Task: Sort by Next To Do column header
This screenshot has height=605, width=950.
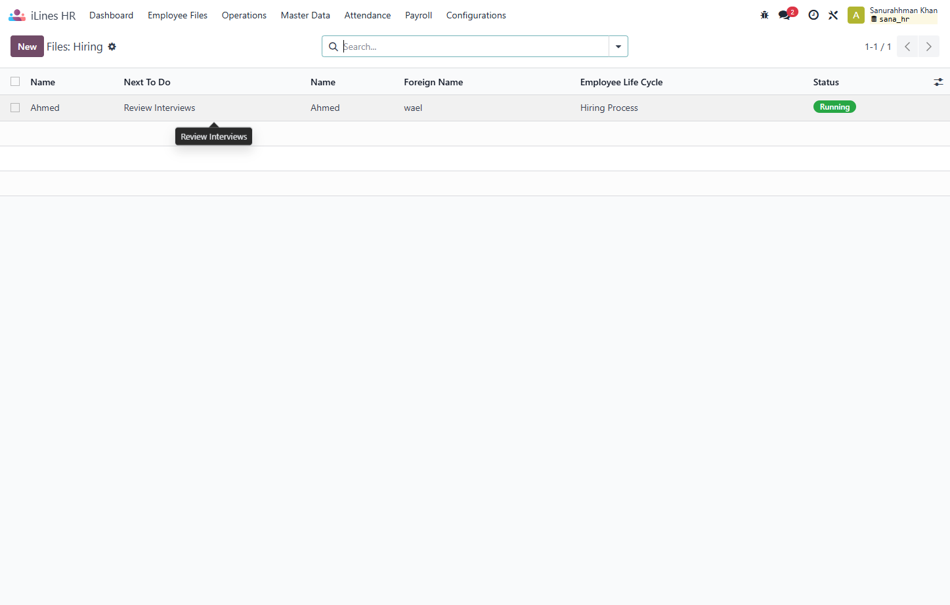Action: coord(147,82)
